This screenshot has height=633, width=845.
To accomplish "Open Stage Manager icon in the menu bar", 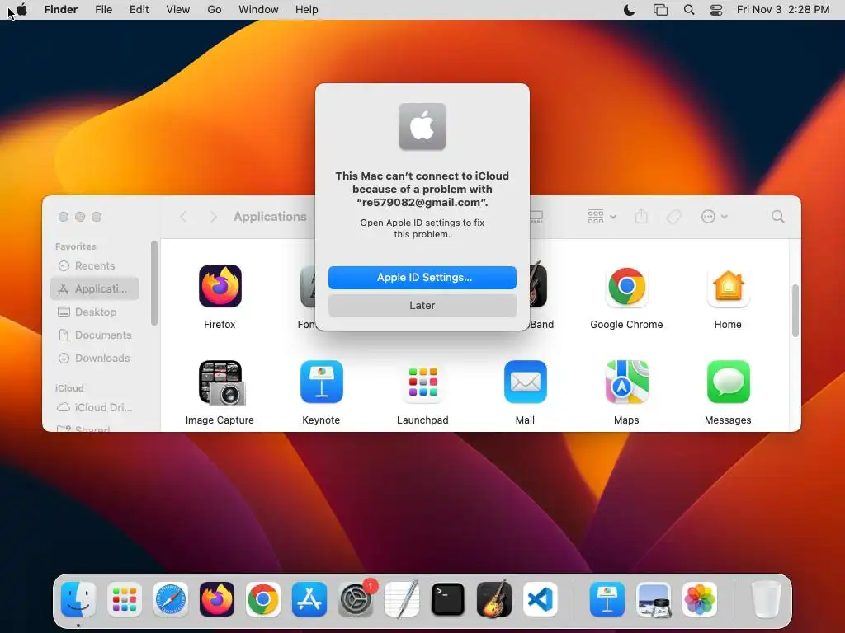I will pyautogui.click(x=660, y=10).
